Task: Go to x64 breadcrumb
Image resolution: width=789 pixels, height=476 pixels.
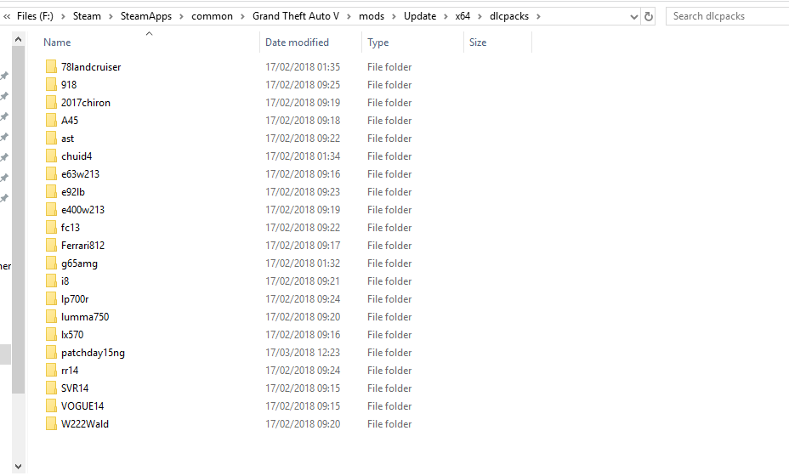Action: [x=463, y=16]
